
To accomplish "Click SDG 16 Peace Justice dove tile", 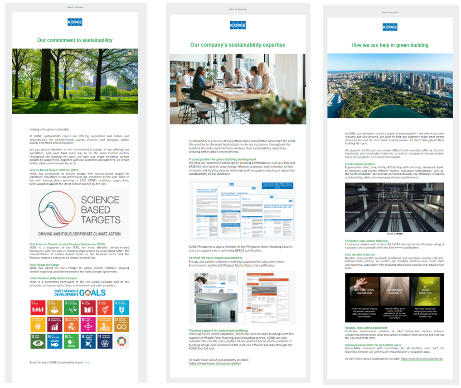I will [88, 341].
